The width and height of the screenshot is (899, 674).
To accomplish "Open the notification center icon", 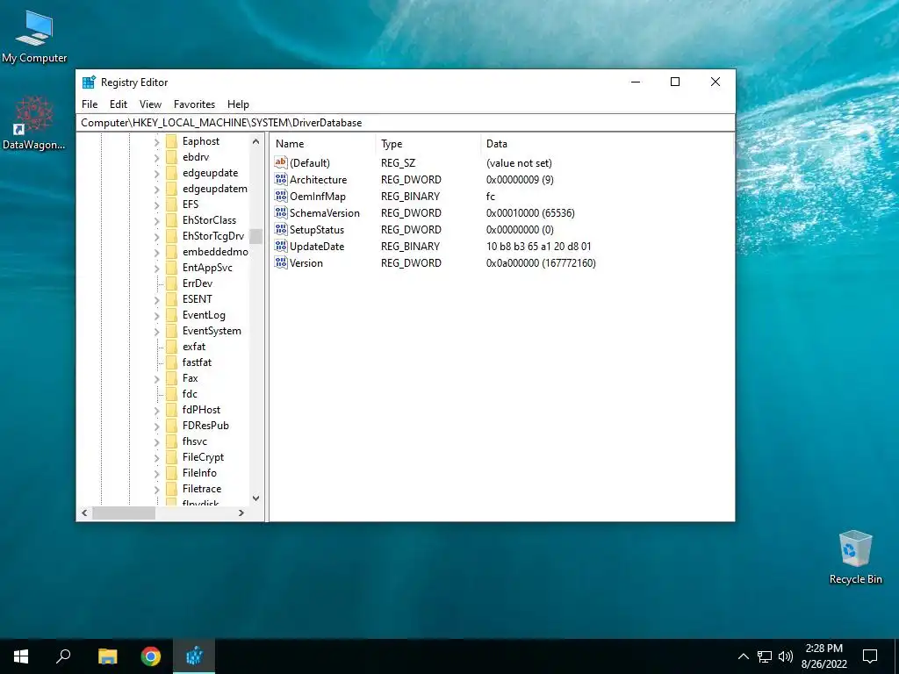I will (x=870, y=656).
